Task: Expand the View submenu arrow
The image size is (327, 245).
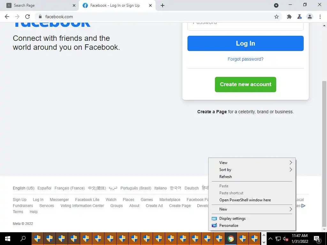Action: pyautogui.click(x=291, y=162)
